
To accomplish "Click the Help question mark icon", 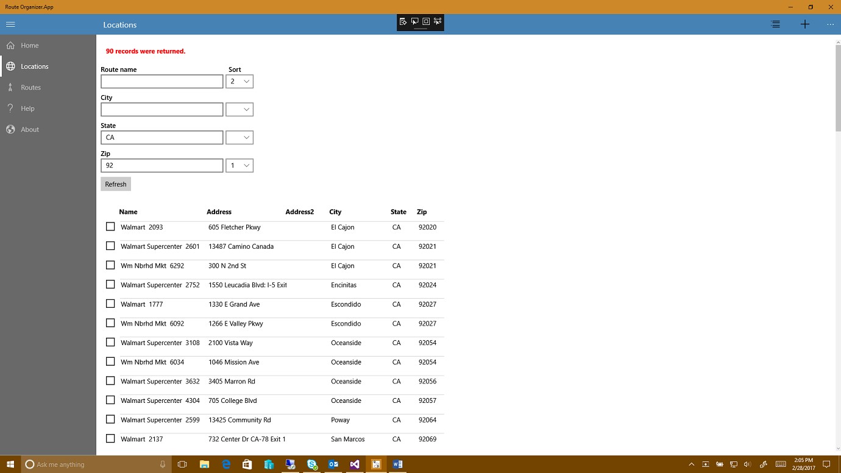I will [x=10, y=108].
